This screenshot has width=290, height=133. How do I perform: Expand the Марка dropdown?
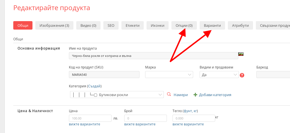(169, 75)
